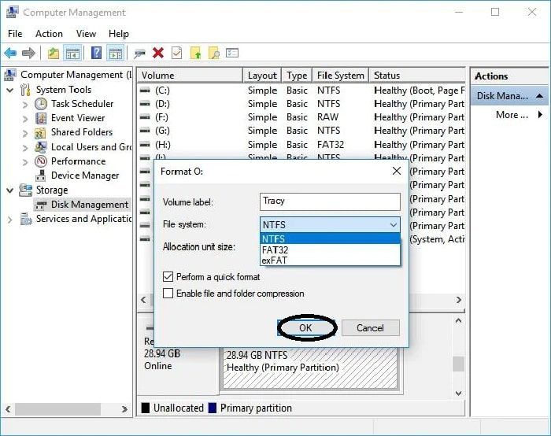Close the Format O: dialog
The width and height of the screenshot is (551, 436).
(397, 171)
